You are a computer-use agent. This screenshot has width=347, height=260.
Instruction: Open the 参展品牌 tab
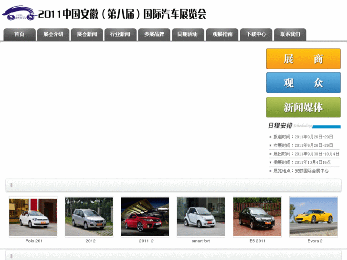tap(154, 34)
